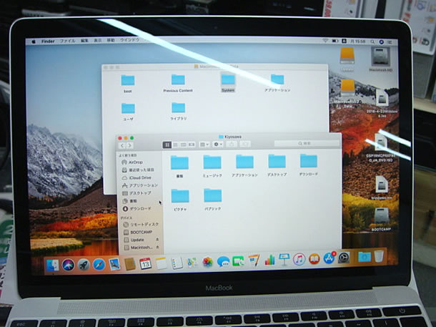The height and width of the screenshot is (327, 436).
Task: Launch FaceTime from the Dock
Action: tap(238, 261)
